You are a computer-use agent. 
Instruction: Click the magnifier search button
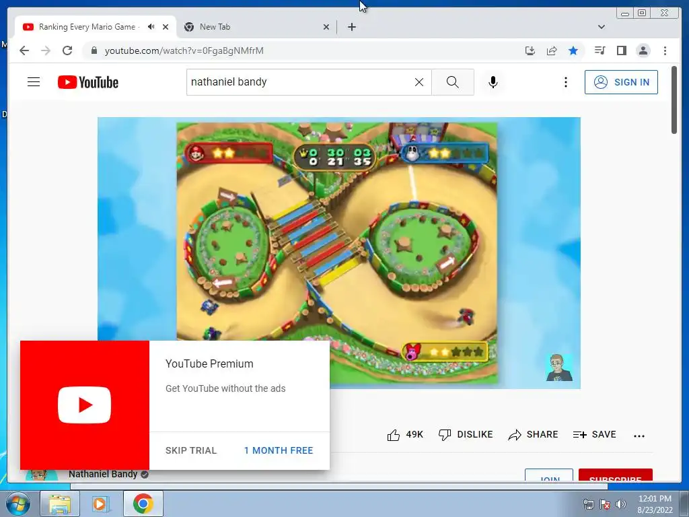tap(453, 82)
